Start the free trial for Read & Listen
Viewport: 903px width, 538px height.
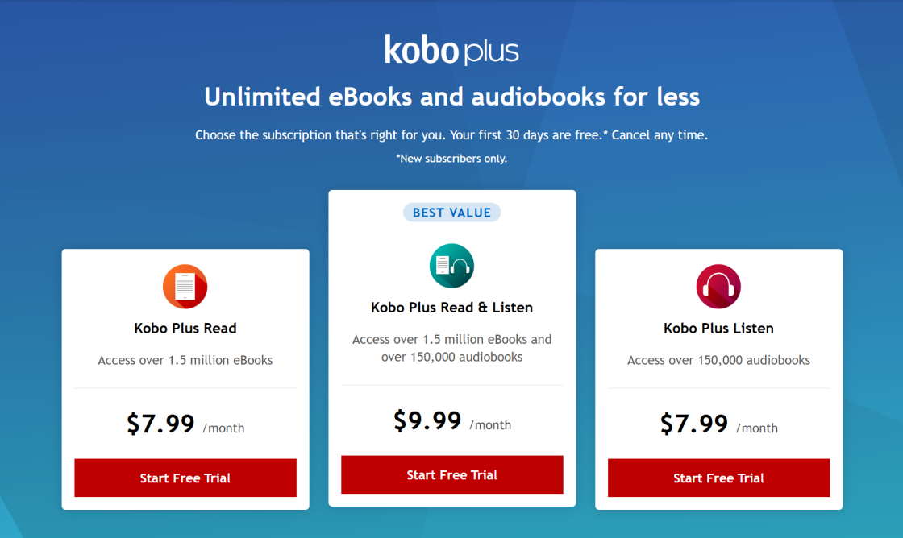pos(451,474)
